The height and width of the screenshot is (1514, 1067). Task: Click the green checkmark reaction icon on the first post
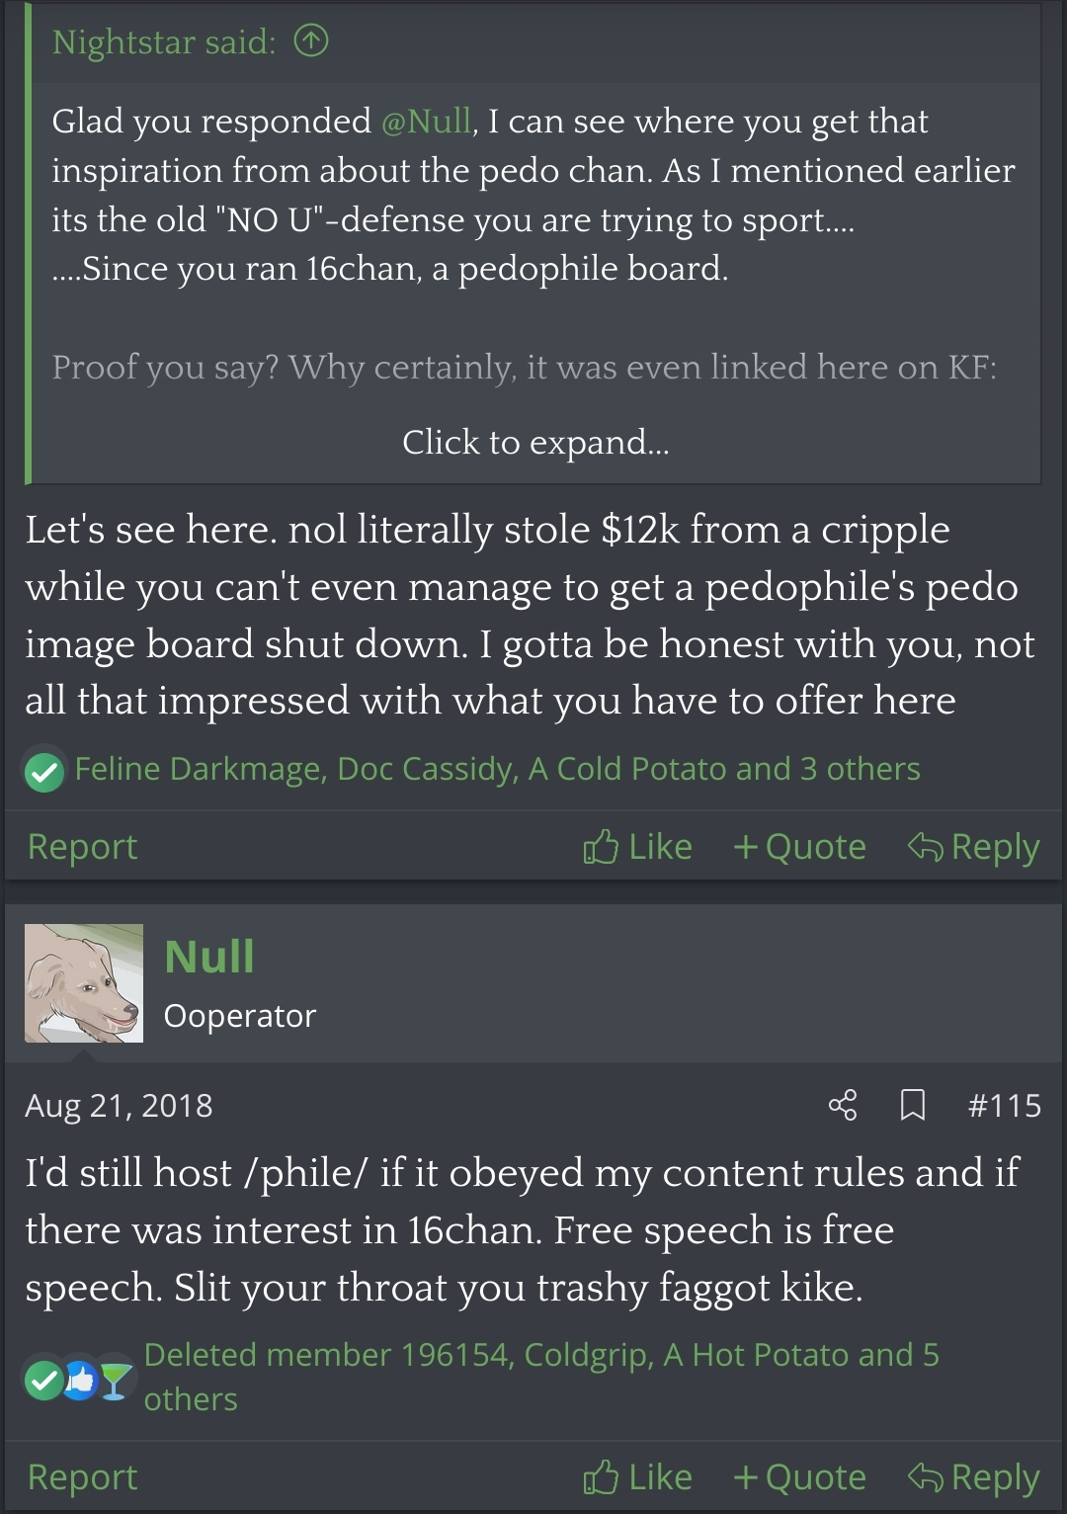(44, 771)
